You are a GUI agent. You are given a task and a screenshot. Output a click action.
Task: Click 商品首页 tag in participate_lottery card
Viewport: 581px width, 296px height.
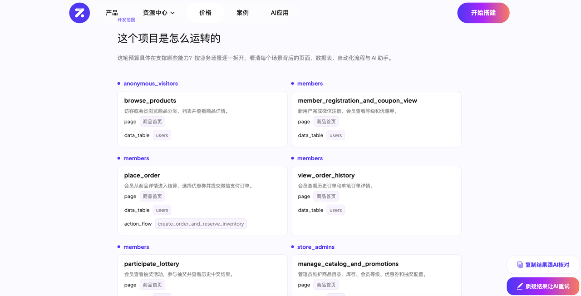(153, 285)
